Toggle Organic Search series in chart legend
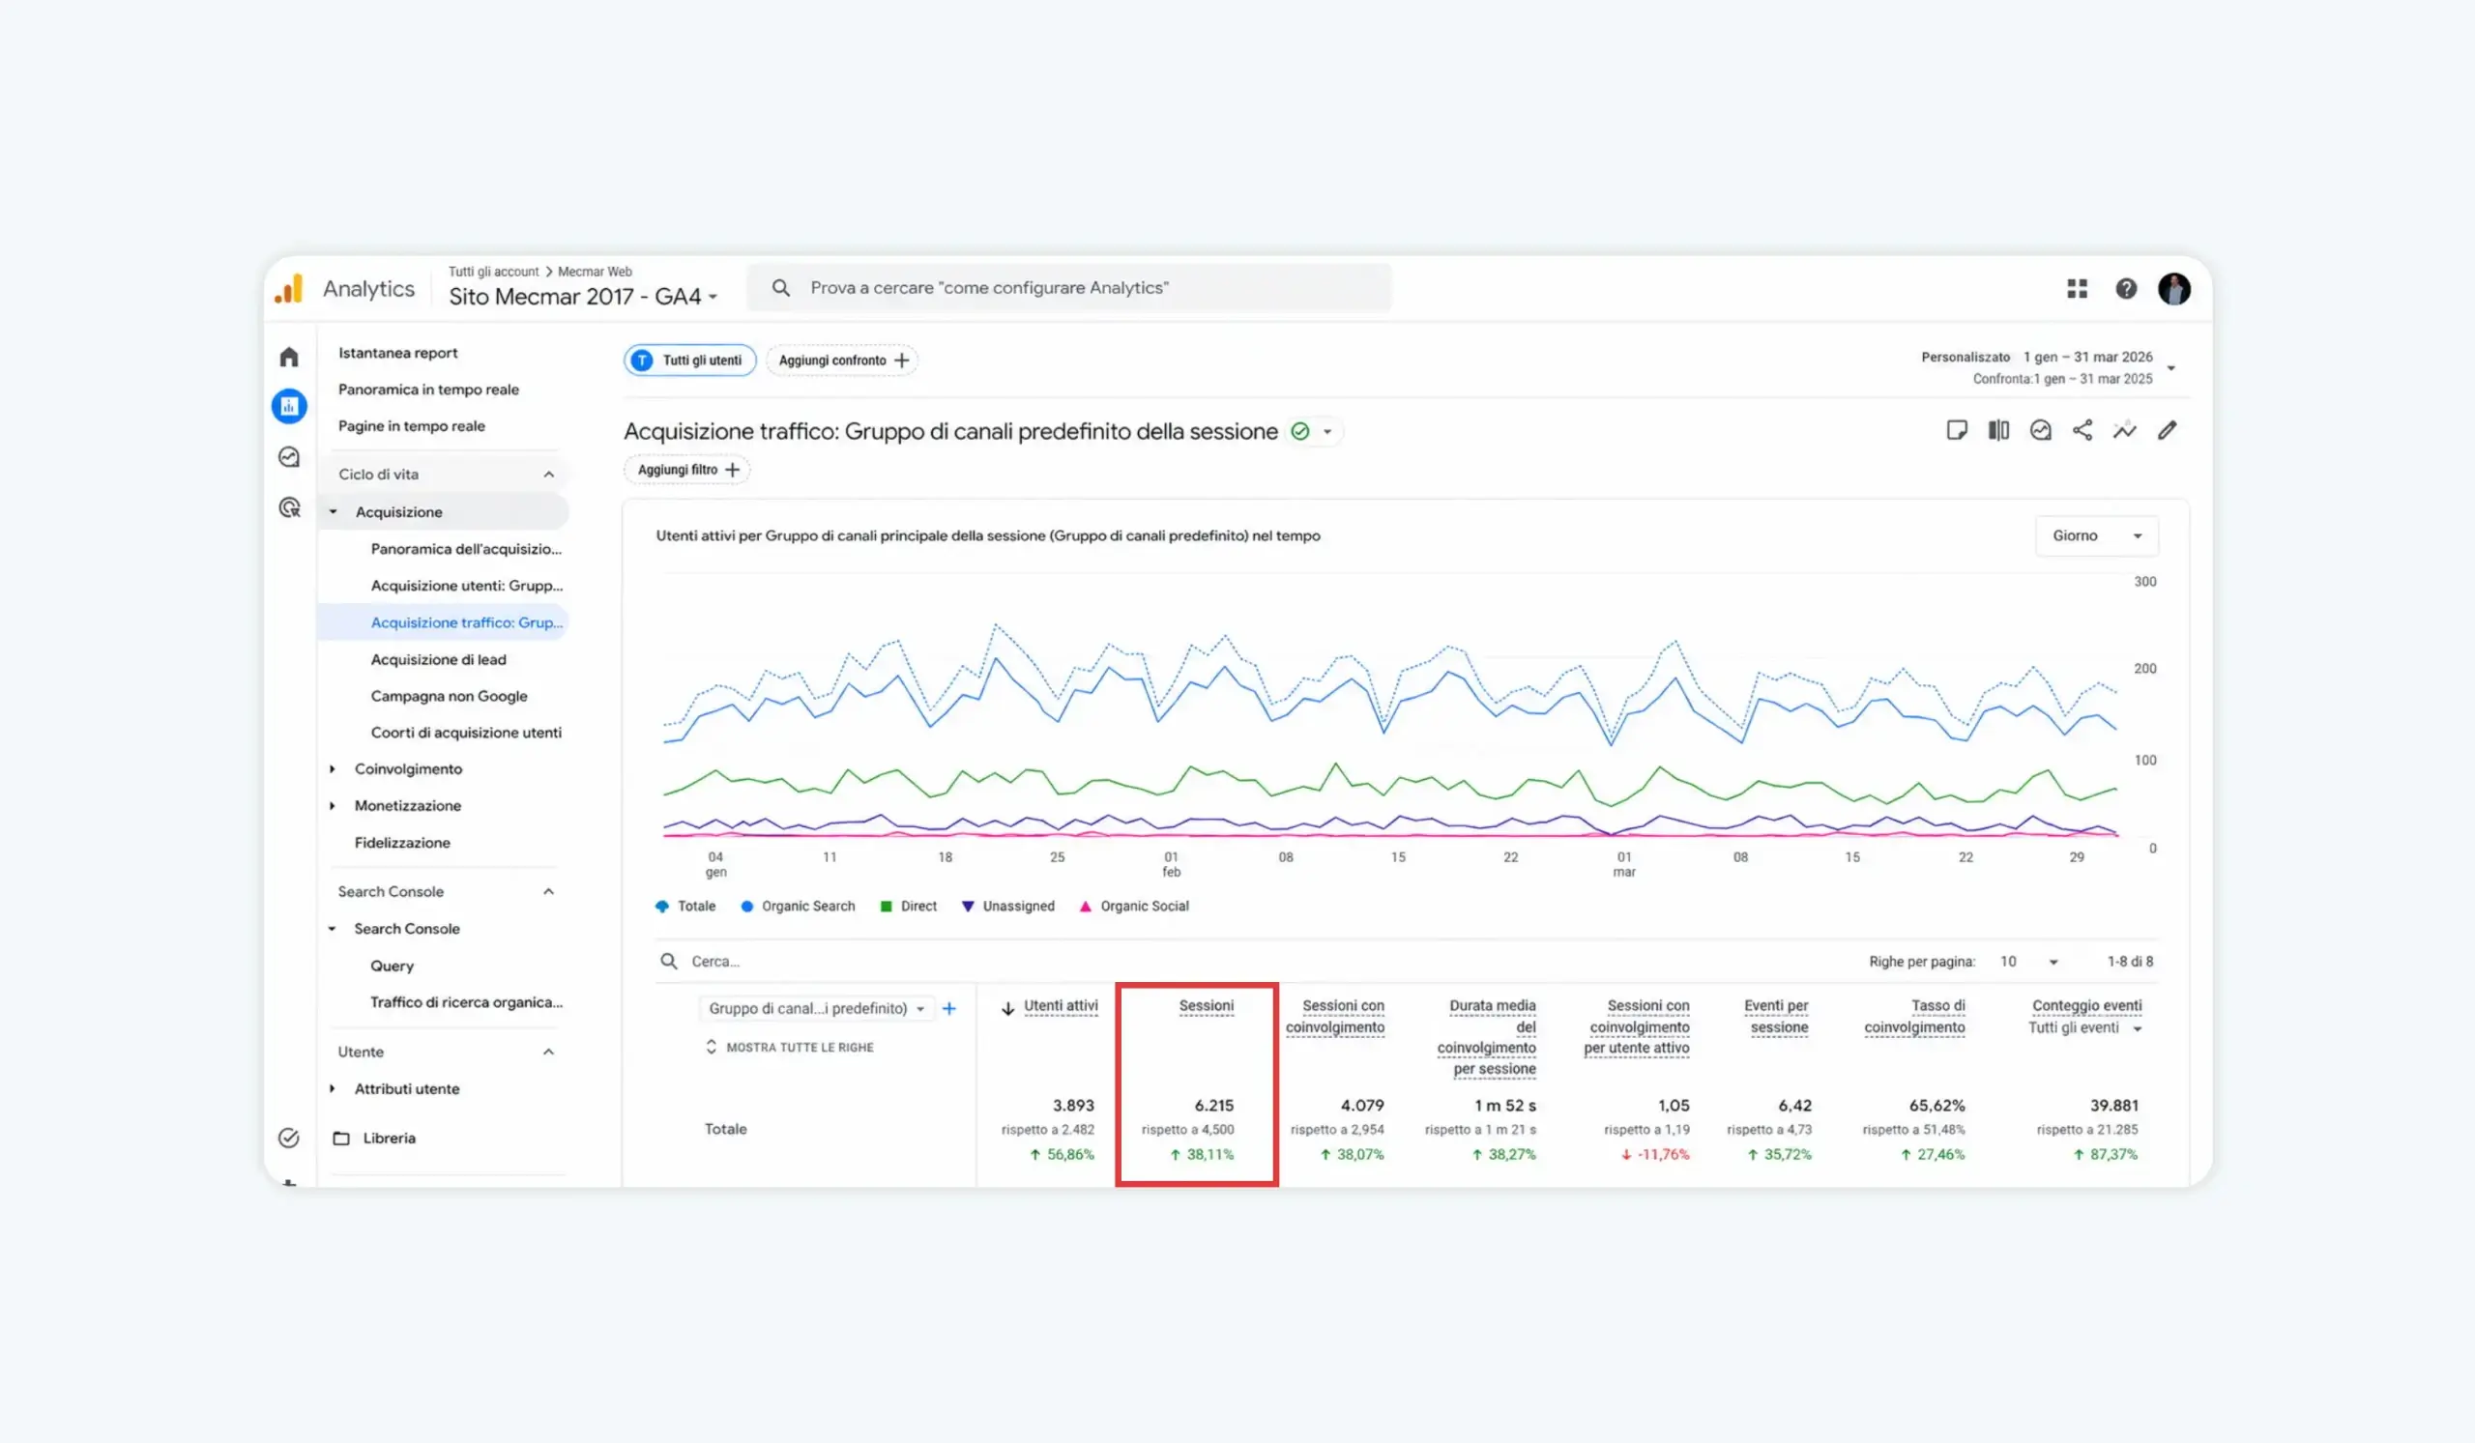The image size is (2475, 1443). coord(798,906)
